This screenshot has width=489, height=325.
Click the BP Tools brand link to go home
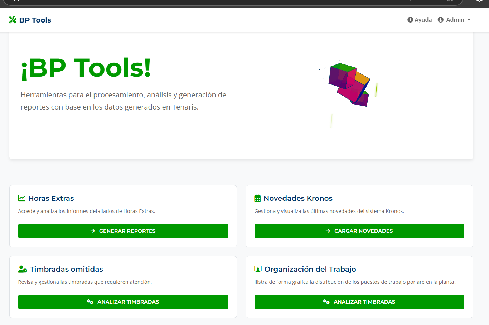[x=30, y=20]
